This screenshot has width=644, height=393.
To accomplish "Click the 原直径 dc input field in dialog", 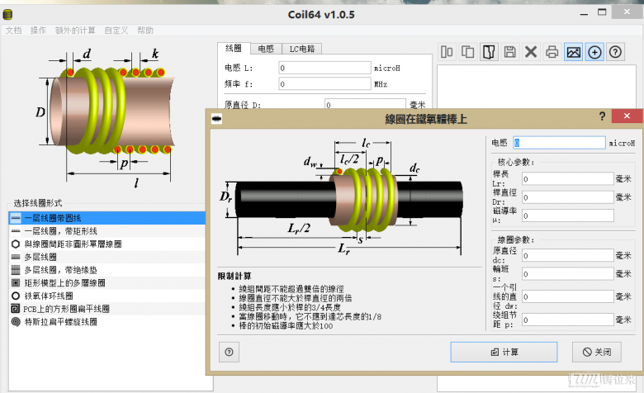I will (x=568, y=255).
